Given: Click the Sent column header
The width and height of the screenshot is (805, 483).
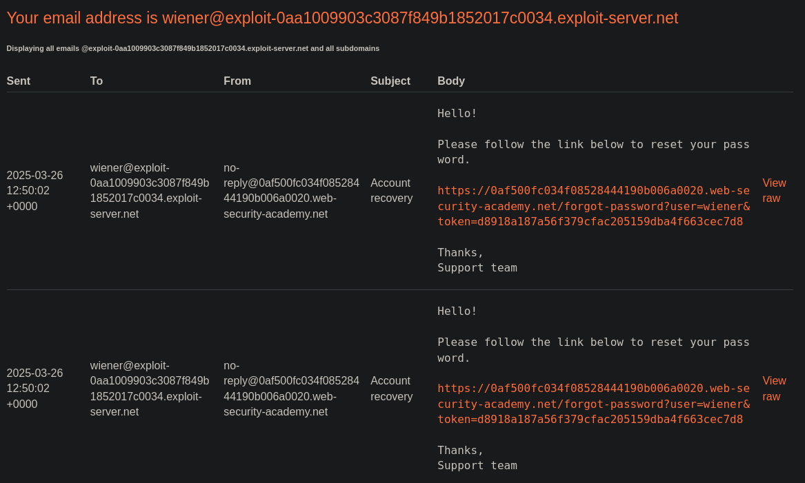Looking at the screenshot, I should (x=19, y=81).
